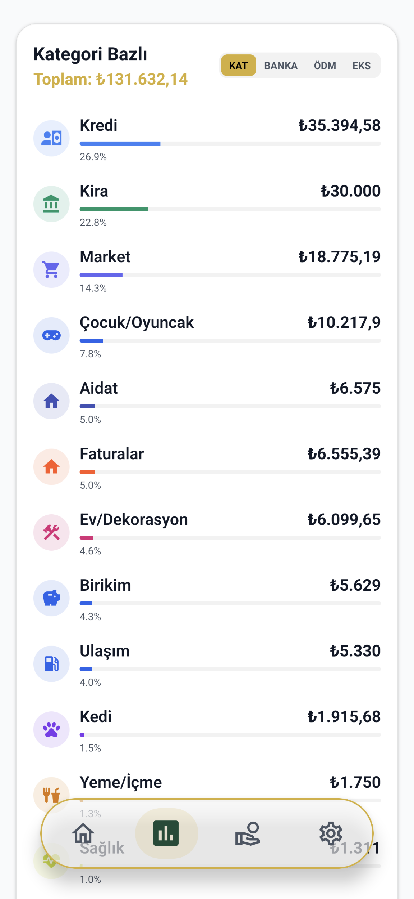
Task: Open settings via the gear icon
Action: pyautogui.click(x=331, y=833)
